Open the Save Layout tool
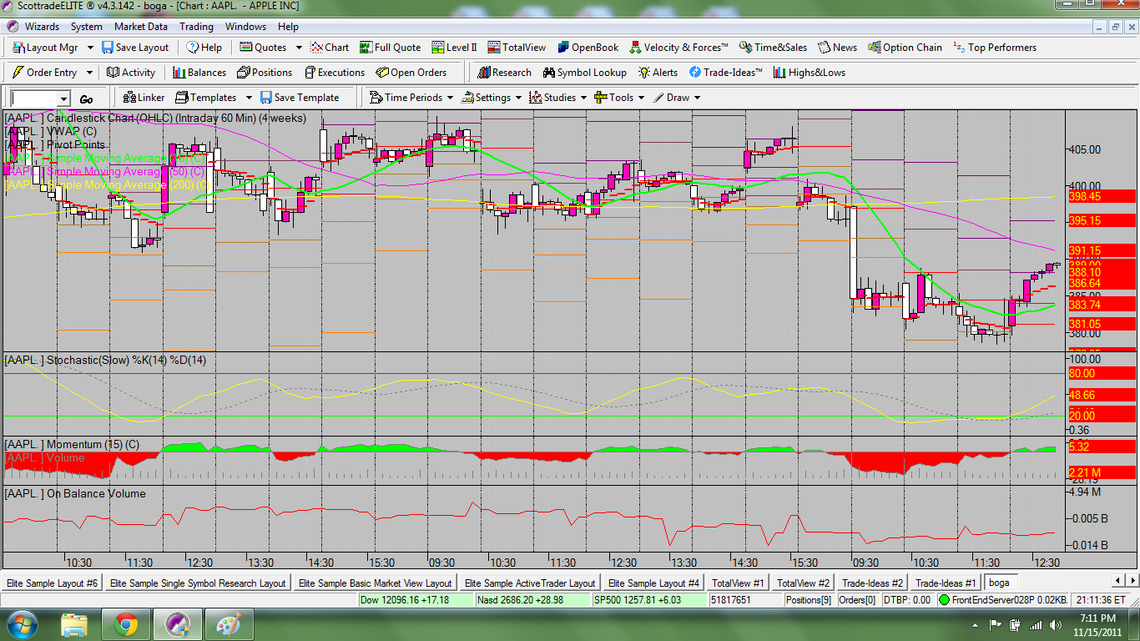Image resolution: width=1140 pixels, height=641 pixels. click(x=135, y=48)
